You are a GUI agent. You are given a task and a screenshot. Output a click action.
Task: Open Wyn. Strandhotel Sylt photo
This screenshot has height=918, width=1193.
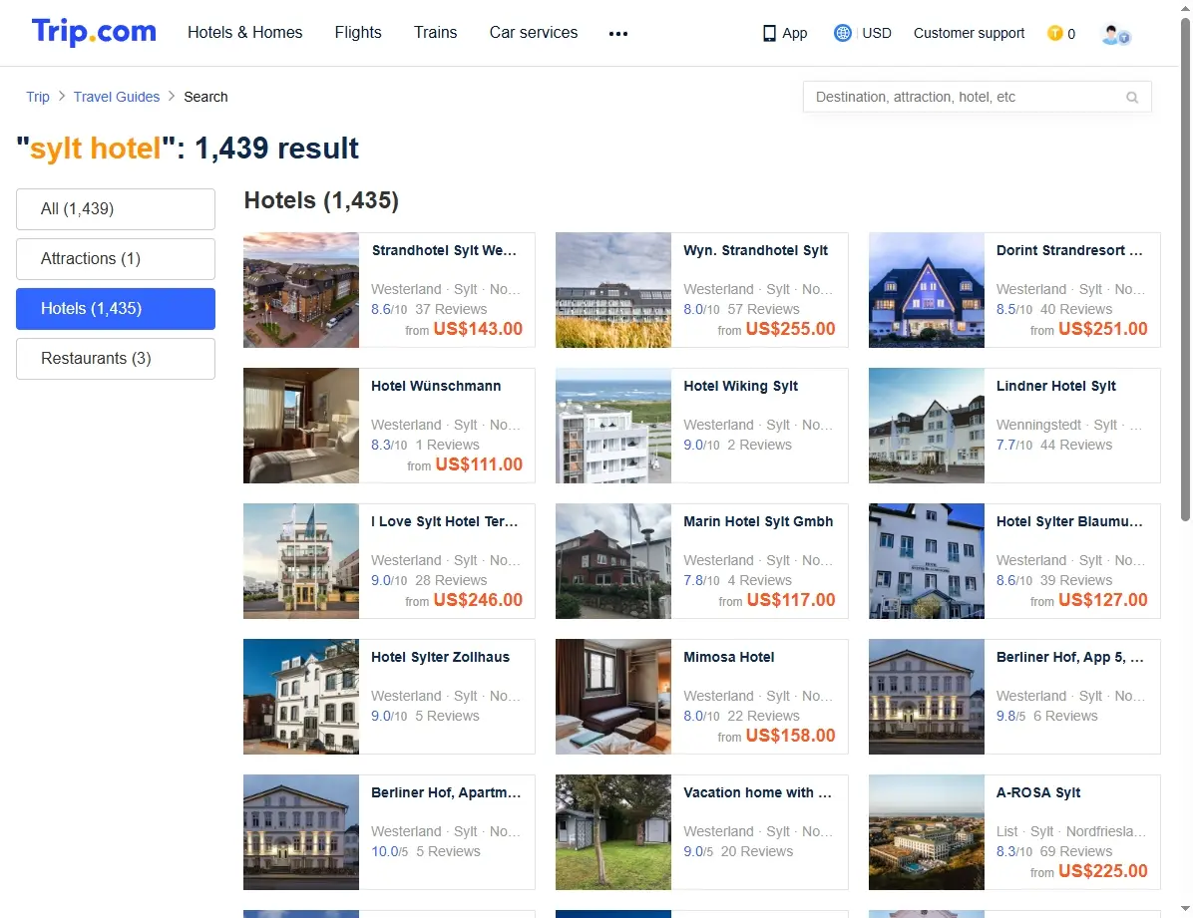coord(613,290)
